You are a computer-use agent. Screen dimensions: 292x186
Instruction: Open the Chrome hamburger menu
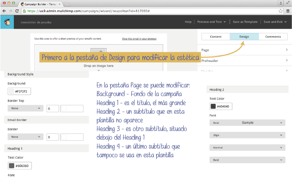pos(288,11)
